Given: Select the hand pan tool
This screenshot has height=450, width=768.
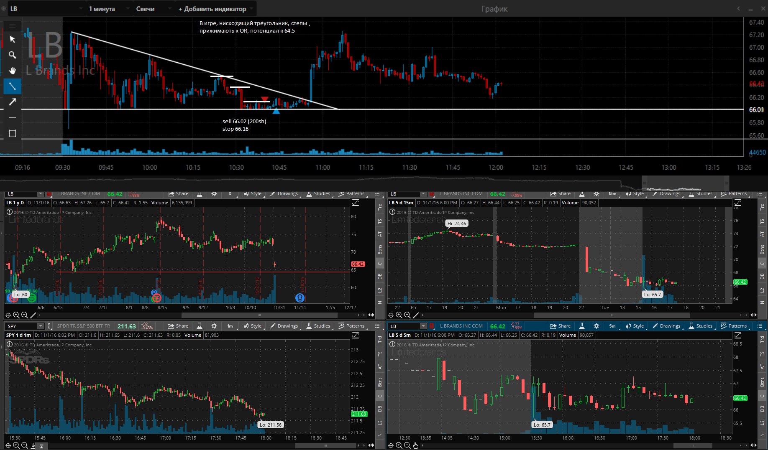Looking at the screenshot, I should 13,71.
